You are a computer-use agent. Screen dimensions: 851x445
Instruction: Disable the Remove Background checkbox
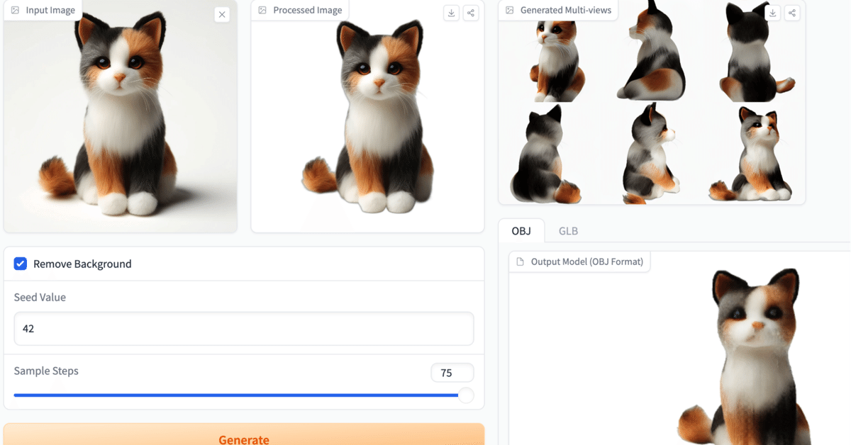tap(20, 264)
